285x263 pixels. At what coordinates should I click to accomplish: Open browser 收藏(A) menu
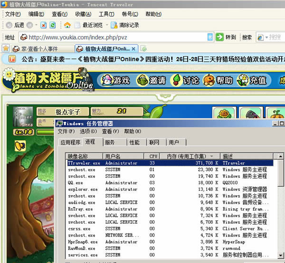(x=83, y=14)
